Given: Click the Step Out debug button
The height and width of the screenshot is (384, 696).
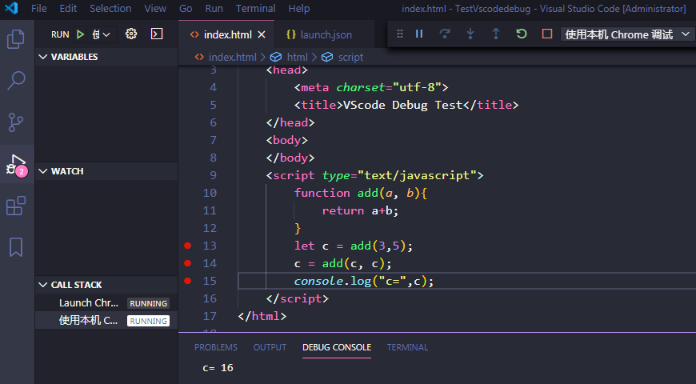Looking at the screenshot, I should tap(496, 34).
